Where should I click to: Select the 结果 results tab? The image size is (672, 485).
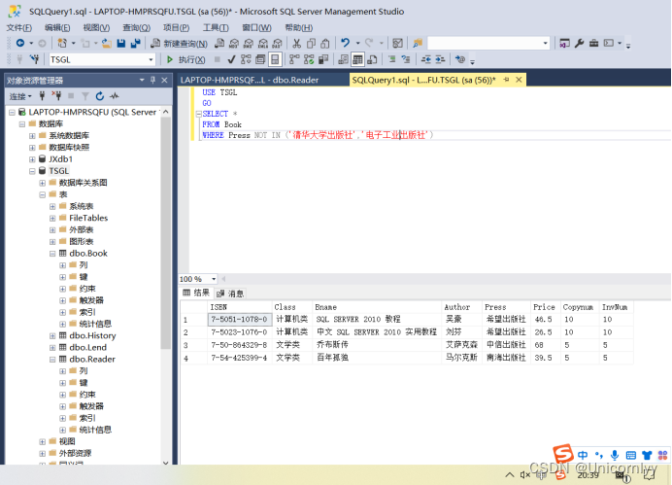click(x=196, y=293)
